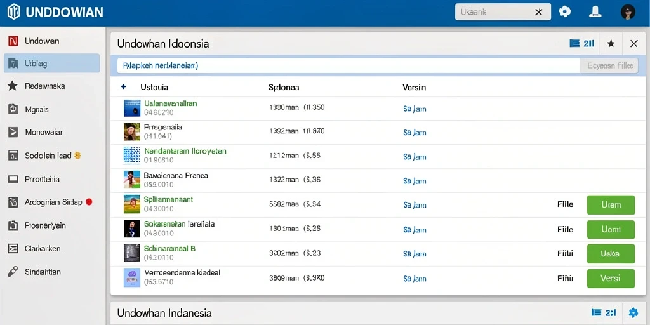Click Nendantaram Iloroyetan thumbnail image

(x=132, y=156)
